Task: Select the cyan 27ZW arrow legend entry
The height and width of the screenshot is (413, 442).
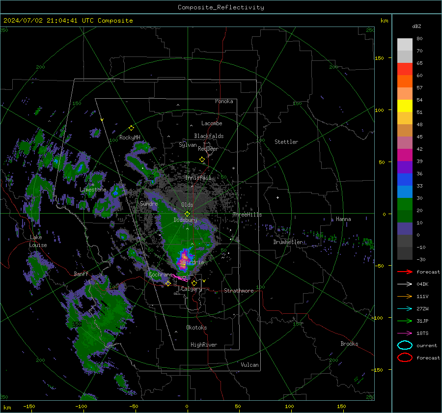Action: pyautogui.click(x=405, y=309)
